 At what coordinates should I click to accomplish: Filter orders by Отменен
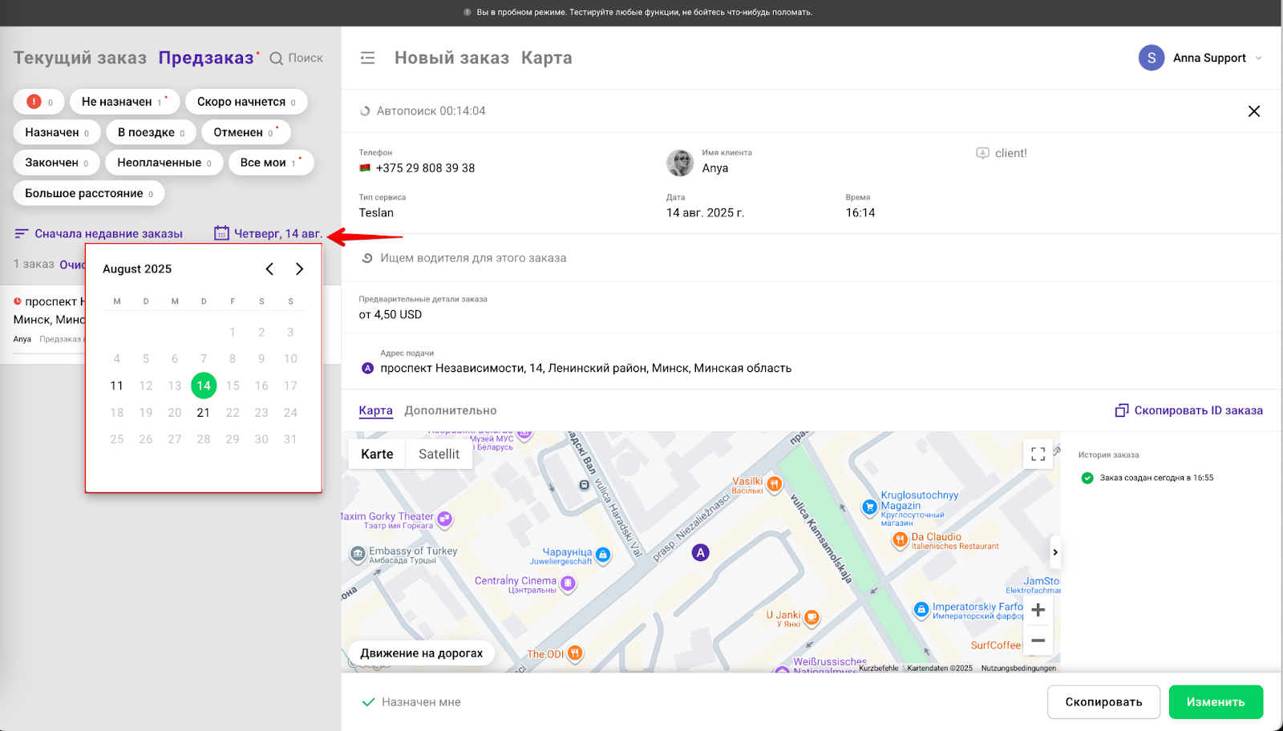[x=246, y=132]
